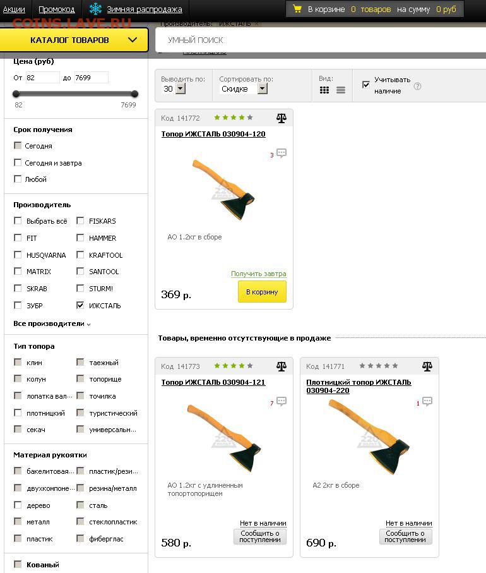Screen dimensions: 486x573
Task: Click Сообщить о поступлении for 580 р. axe
Action: click(259, 536)
